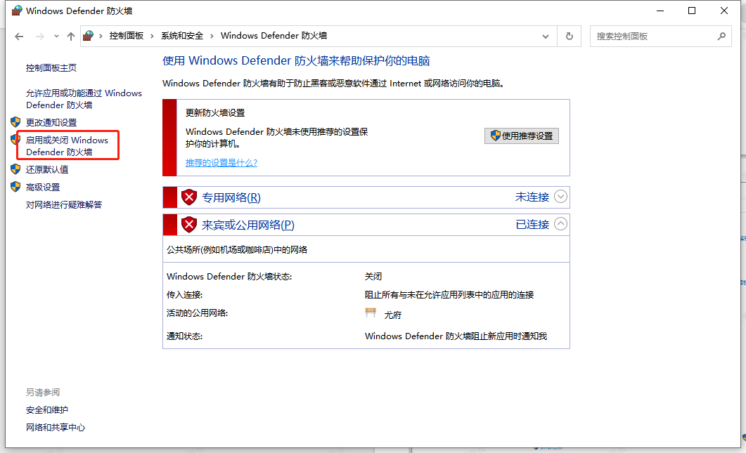Click the 专用网络(R) heading
The width and height of the screenshot is (746, 453).
click(x=231, y=197)
